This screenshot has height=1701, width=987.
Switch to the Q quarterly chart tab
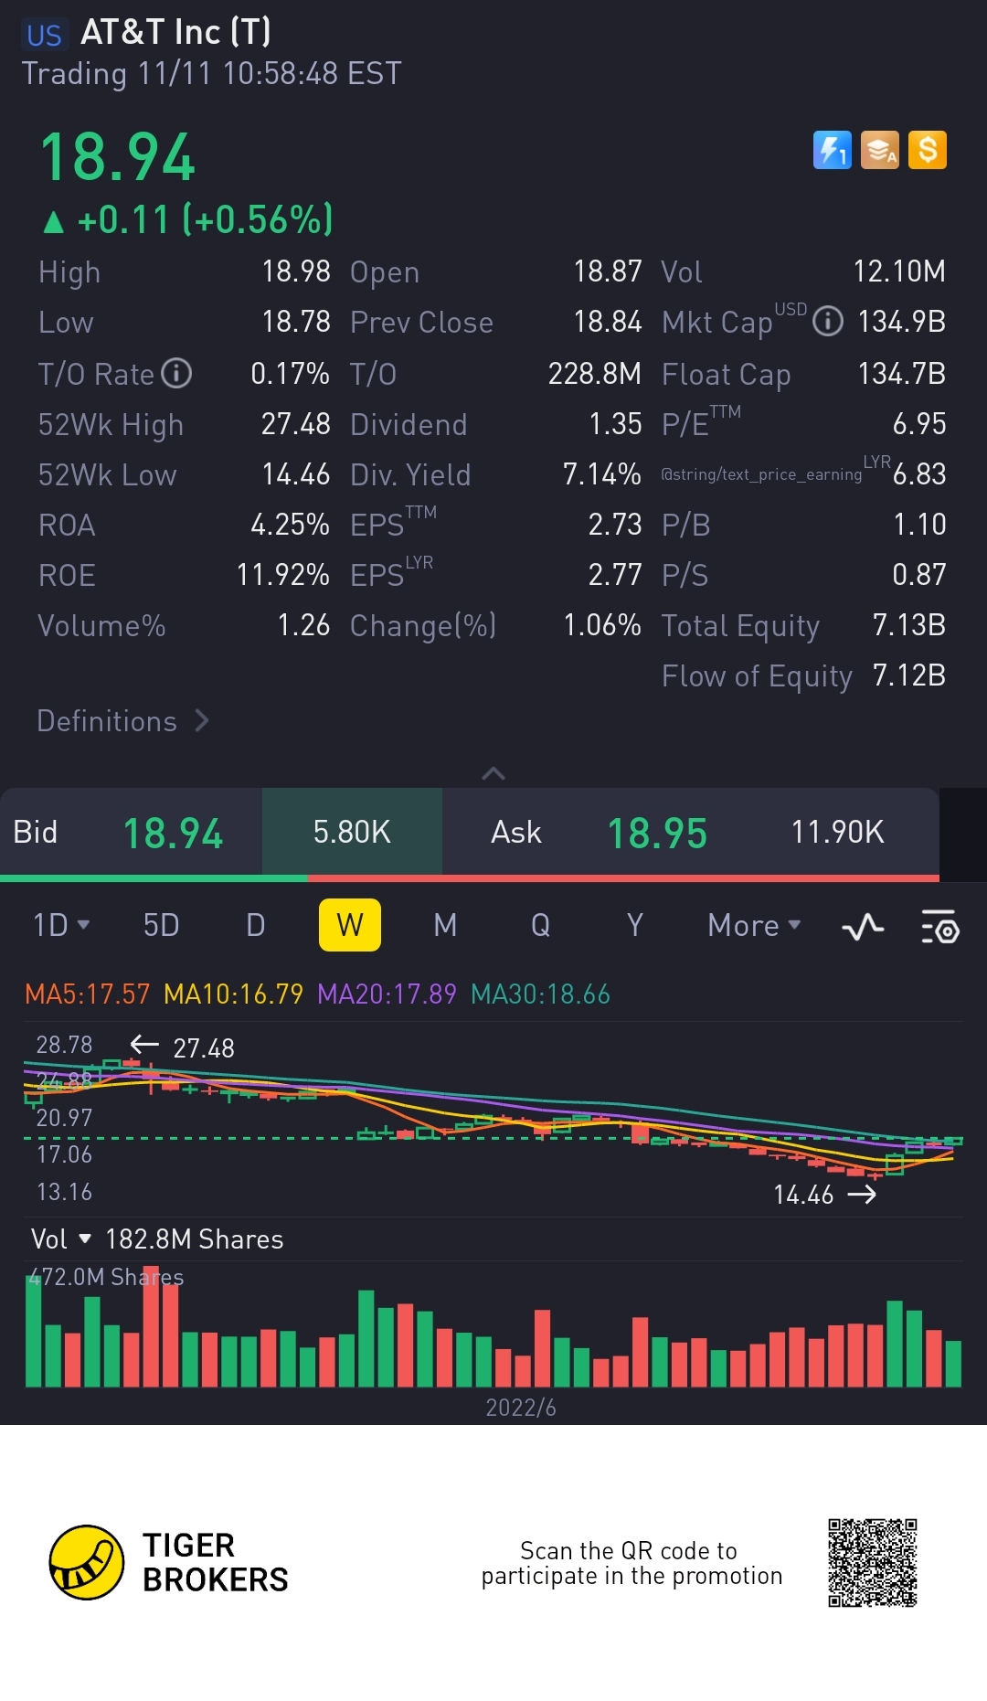coord(540,925)
